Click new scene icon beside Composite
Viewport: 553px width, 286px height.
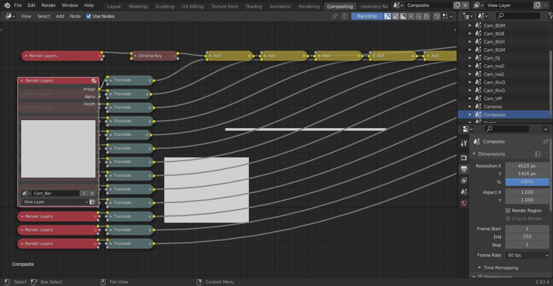457,6
